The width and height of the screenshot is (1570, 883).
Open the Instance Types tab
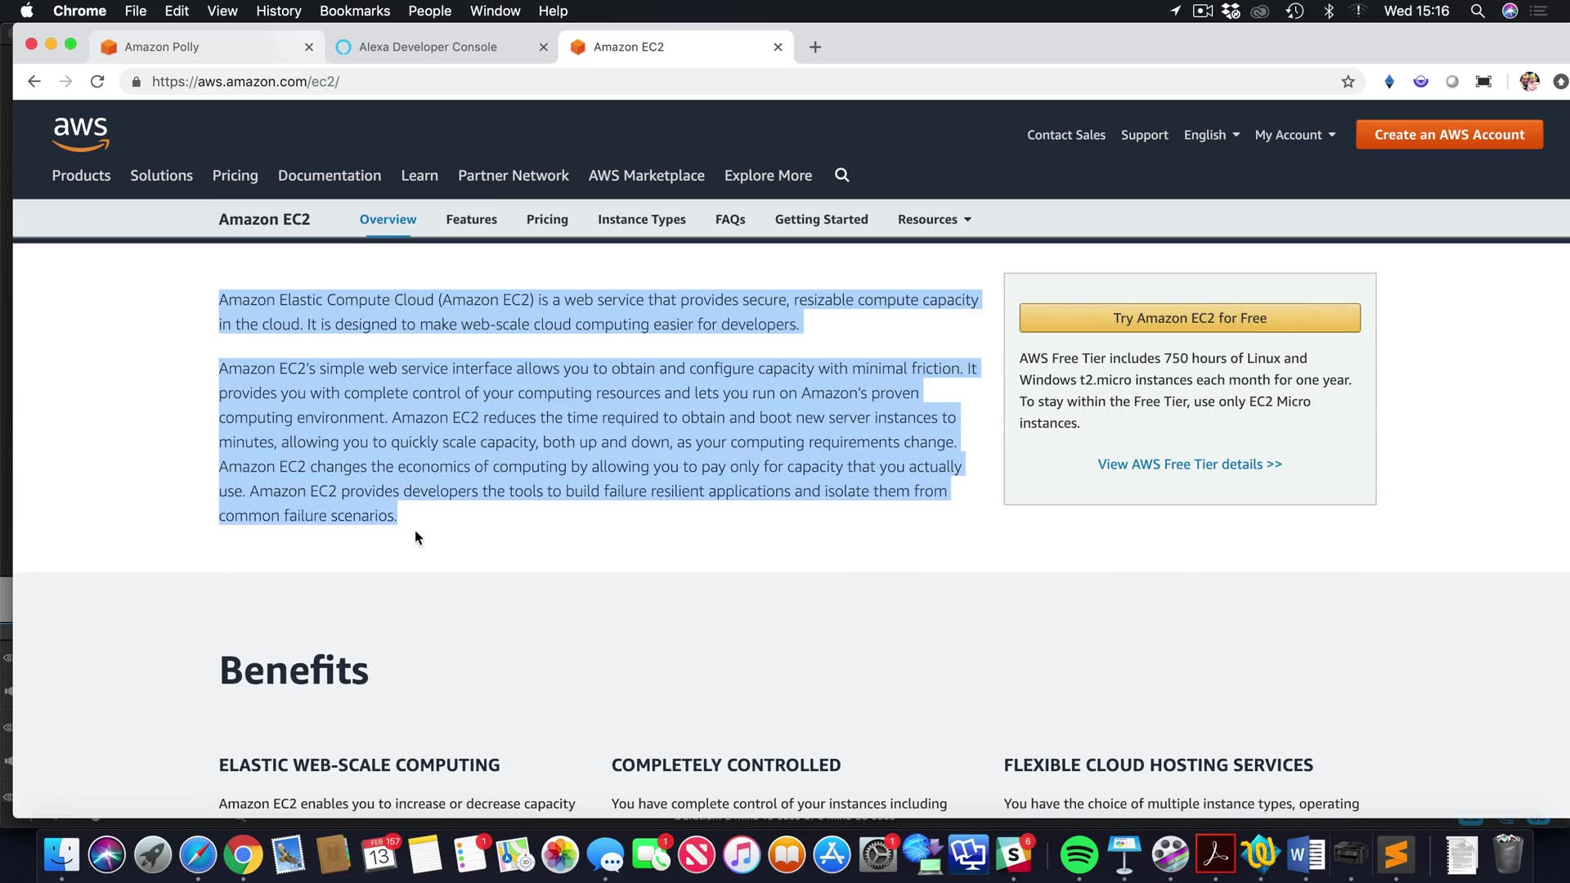pos(641,219)
